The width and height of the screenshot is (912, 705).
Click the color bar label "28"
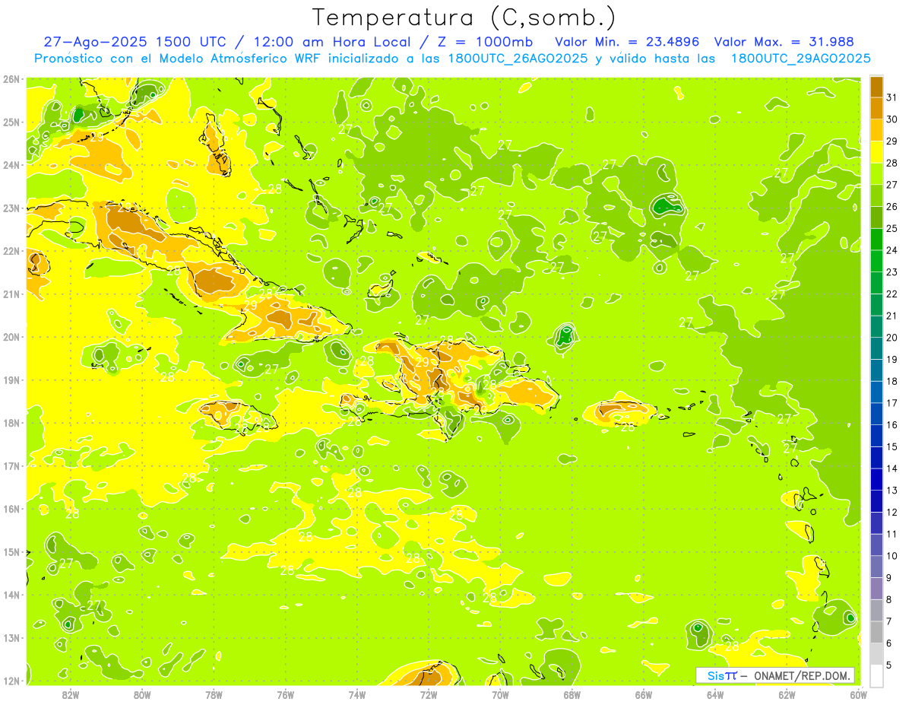[x=891, y=163]
